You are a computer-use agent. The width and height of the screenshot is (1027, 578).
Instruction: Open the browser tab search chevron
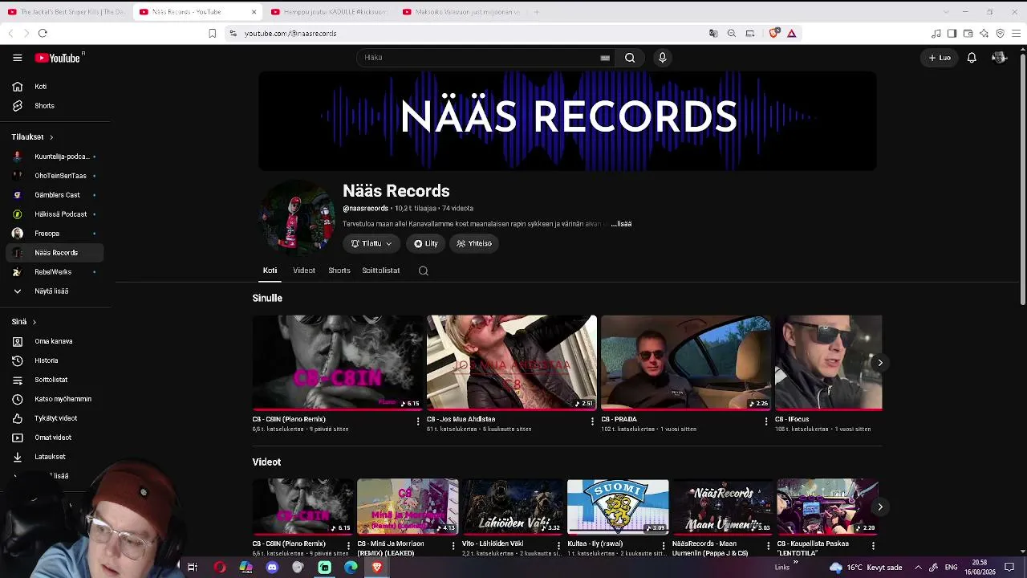(x=945, y=12)
